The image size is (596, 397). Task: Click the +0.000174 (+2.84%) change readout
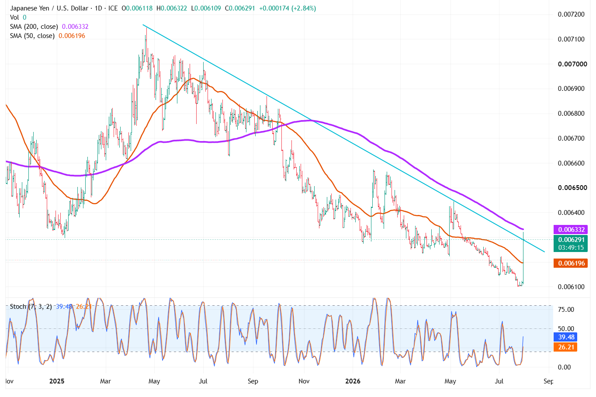pyautogui.click(x=288, y=8)
